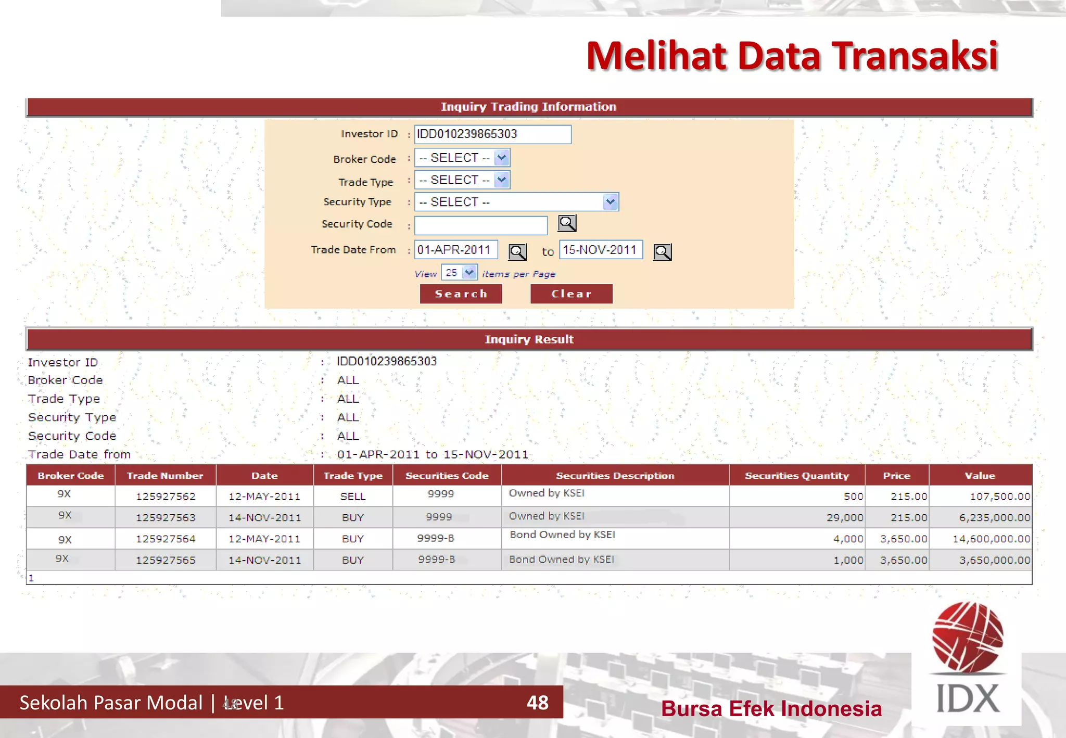
Task: Click the date field containing 15-NOV-2011
Action: 601,250
